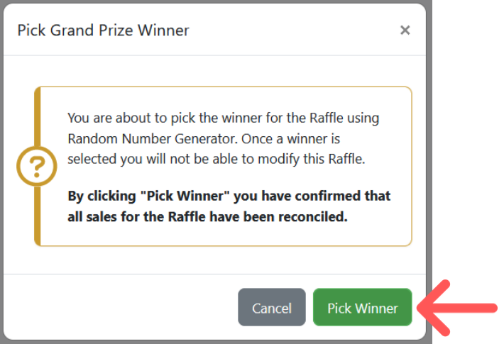Click the bold 'By clicking "Pick Winner"' sentence
The image size is (504, 344).
click(x=229, y=206)
